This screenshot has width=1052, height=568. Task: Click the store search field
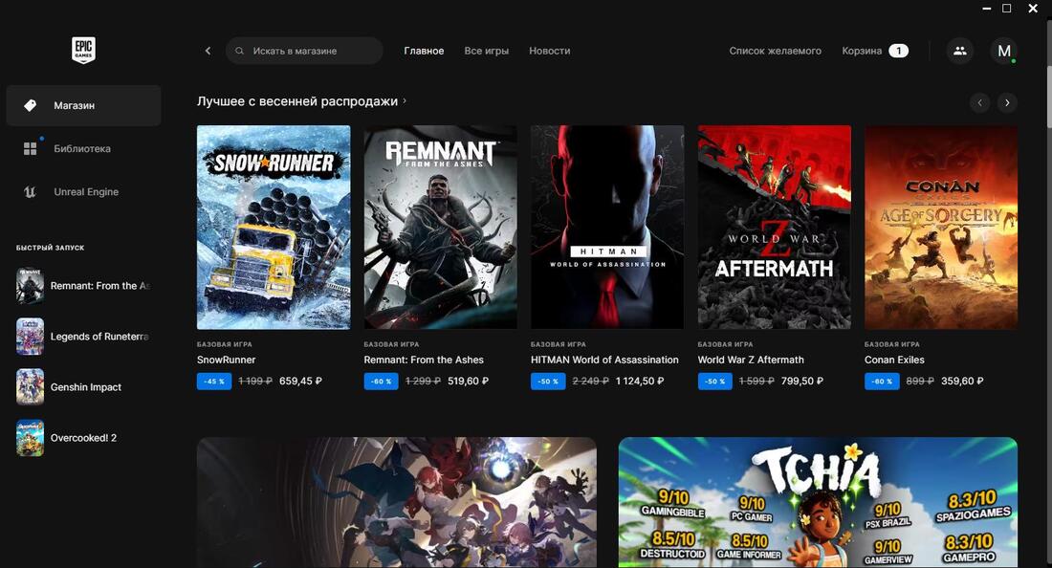click(306, 51)
